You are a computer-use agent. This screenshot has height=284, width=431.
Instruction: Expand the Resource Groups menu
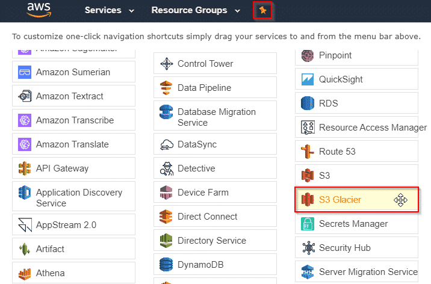196,10
